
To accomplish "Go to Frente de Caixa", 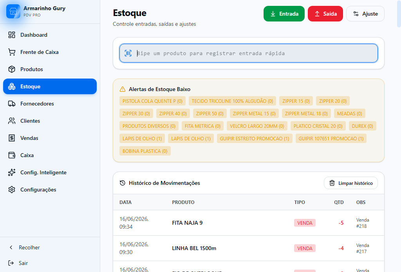I will tap(50, 52).
